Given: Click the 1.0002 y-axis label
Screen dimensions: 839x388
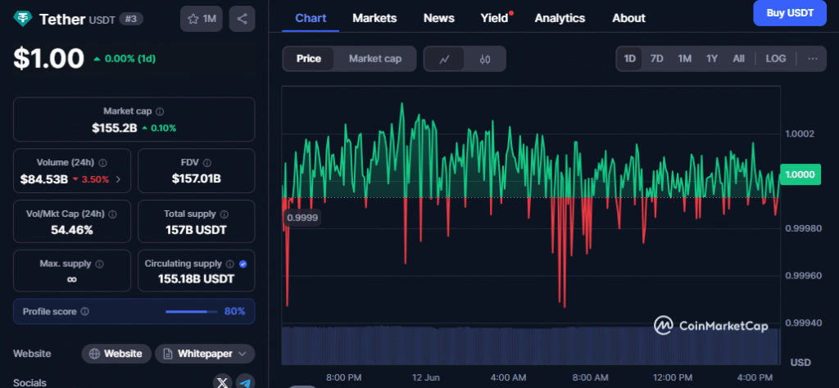Looking at the screenshot, I should [800, 133].
